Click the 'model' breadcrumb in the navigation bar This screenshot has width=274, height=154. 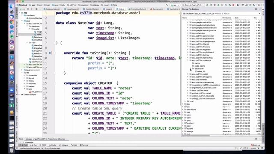[x=105, y=5]
